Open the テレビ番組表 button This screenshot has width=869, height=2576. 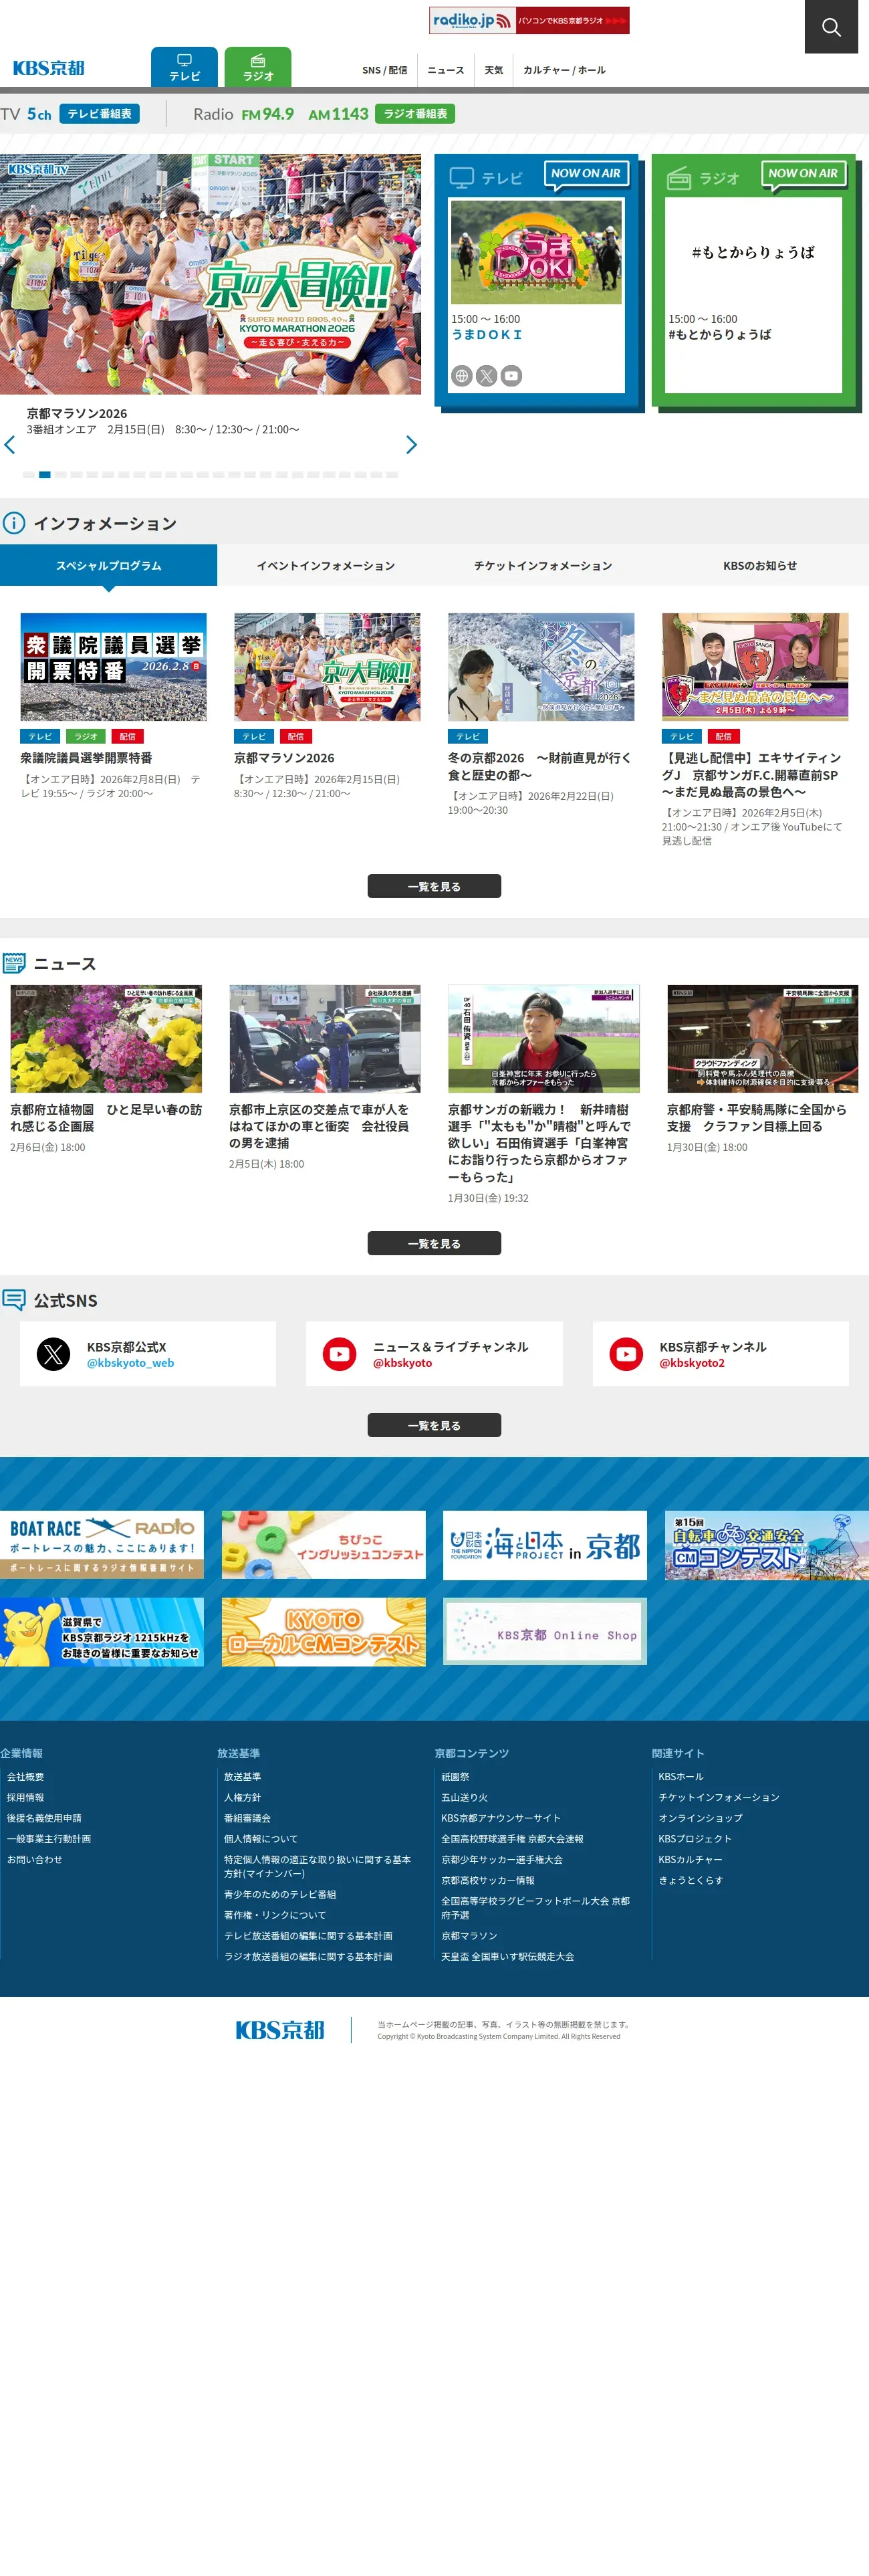pos(99,114)
